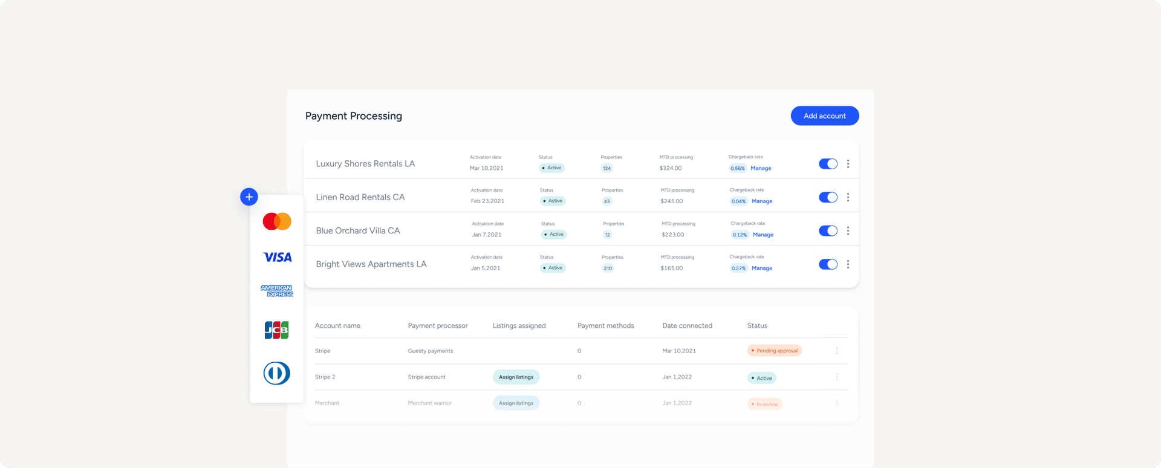This screenshot has height=468, width=1161.
Task: Click the Account name column header
Action: [x=337, y=326]
